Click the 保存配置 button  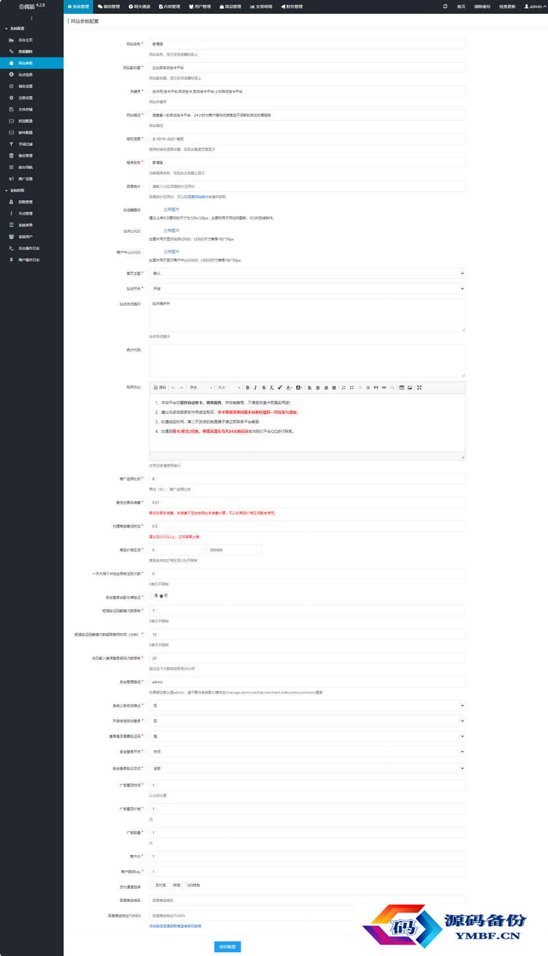(x=228, y=947)
